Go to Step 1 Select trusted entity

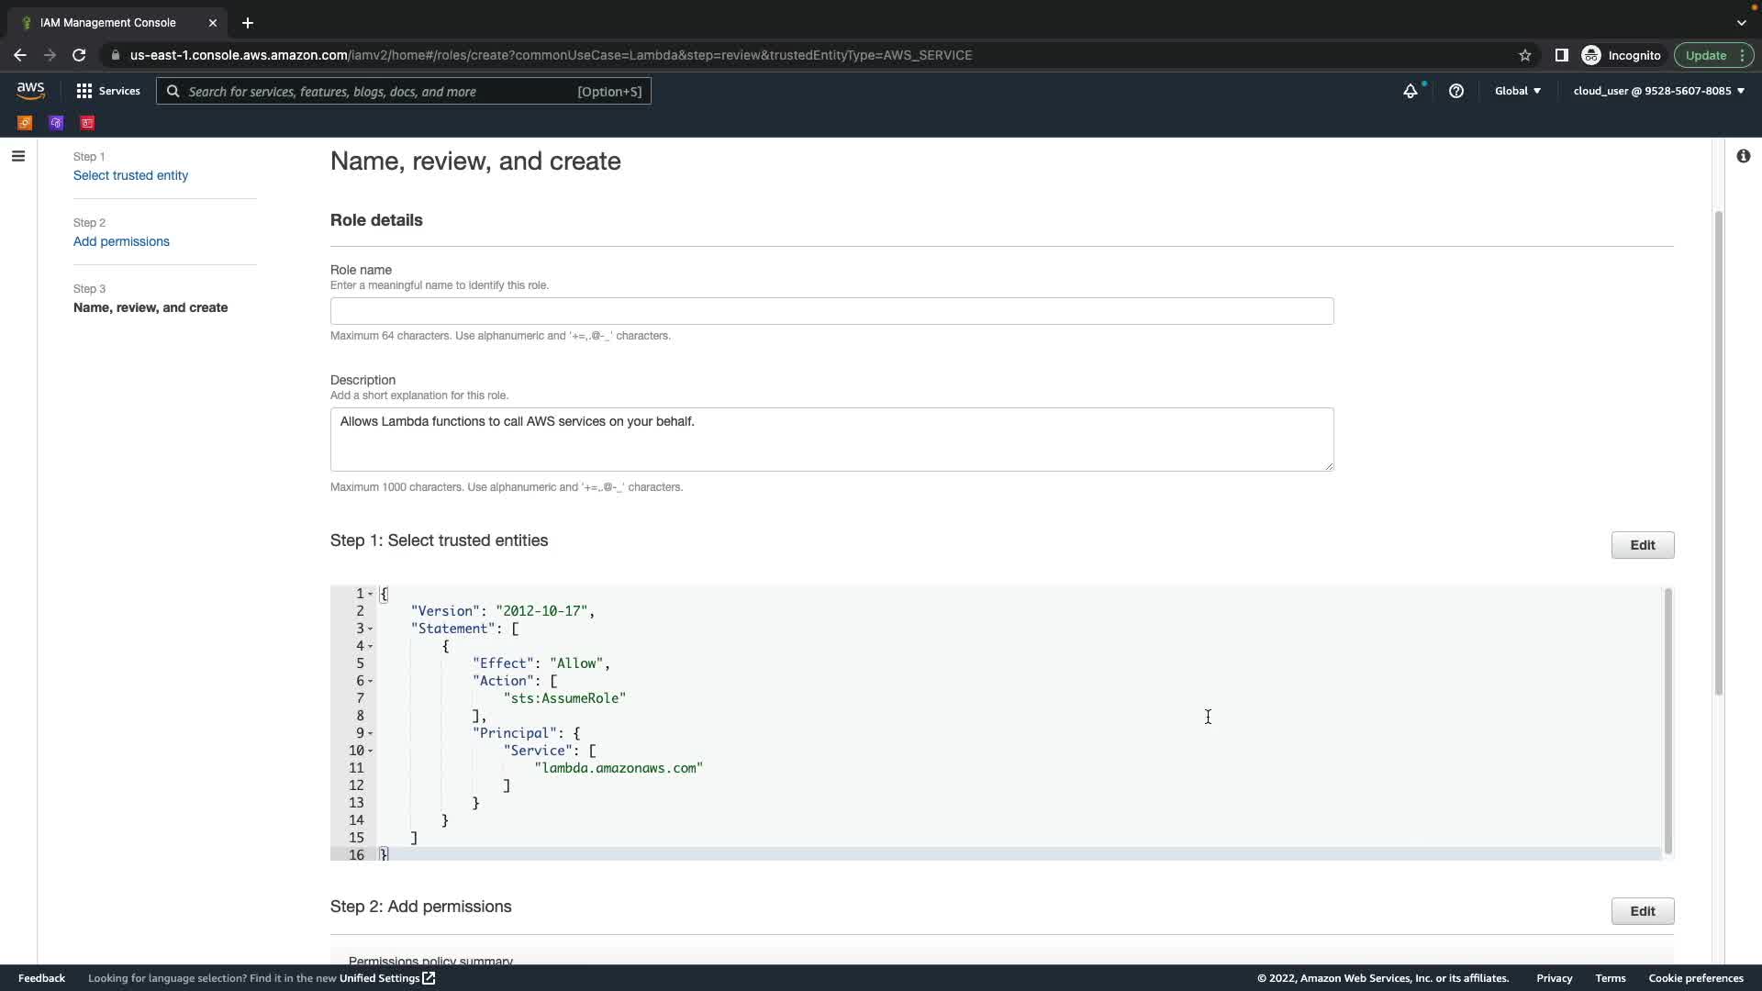pos(130,175)
